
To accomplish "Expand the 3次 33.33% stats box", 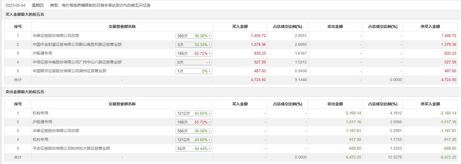I will pyautogui.click(x=193, y=45).
